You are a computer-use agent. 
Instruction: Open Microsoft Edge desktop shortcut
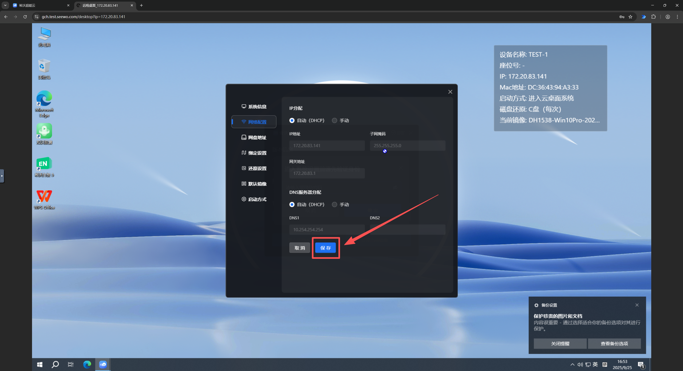[x=44, y=99]
